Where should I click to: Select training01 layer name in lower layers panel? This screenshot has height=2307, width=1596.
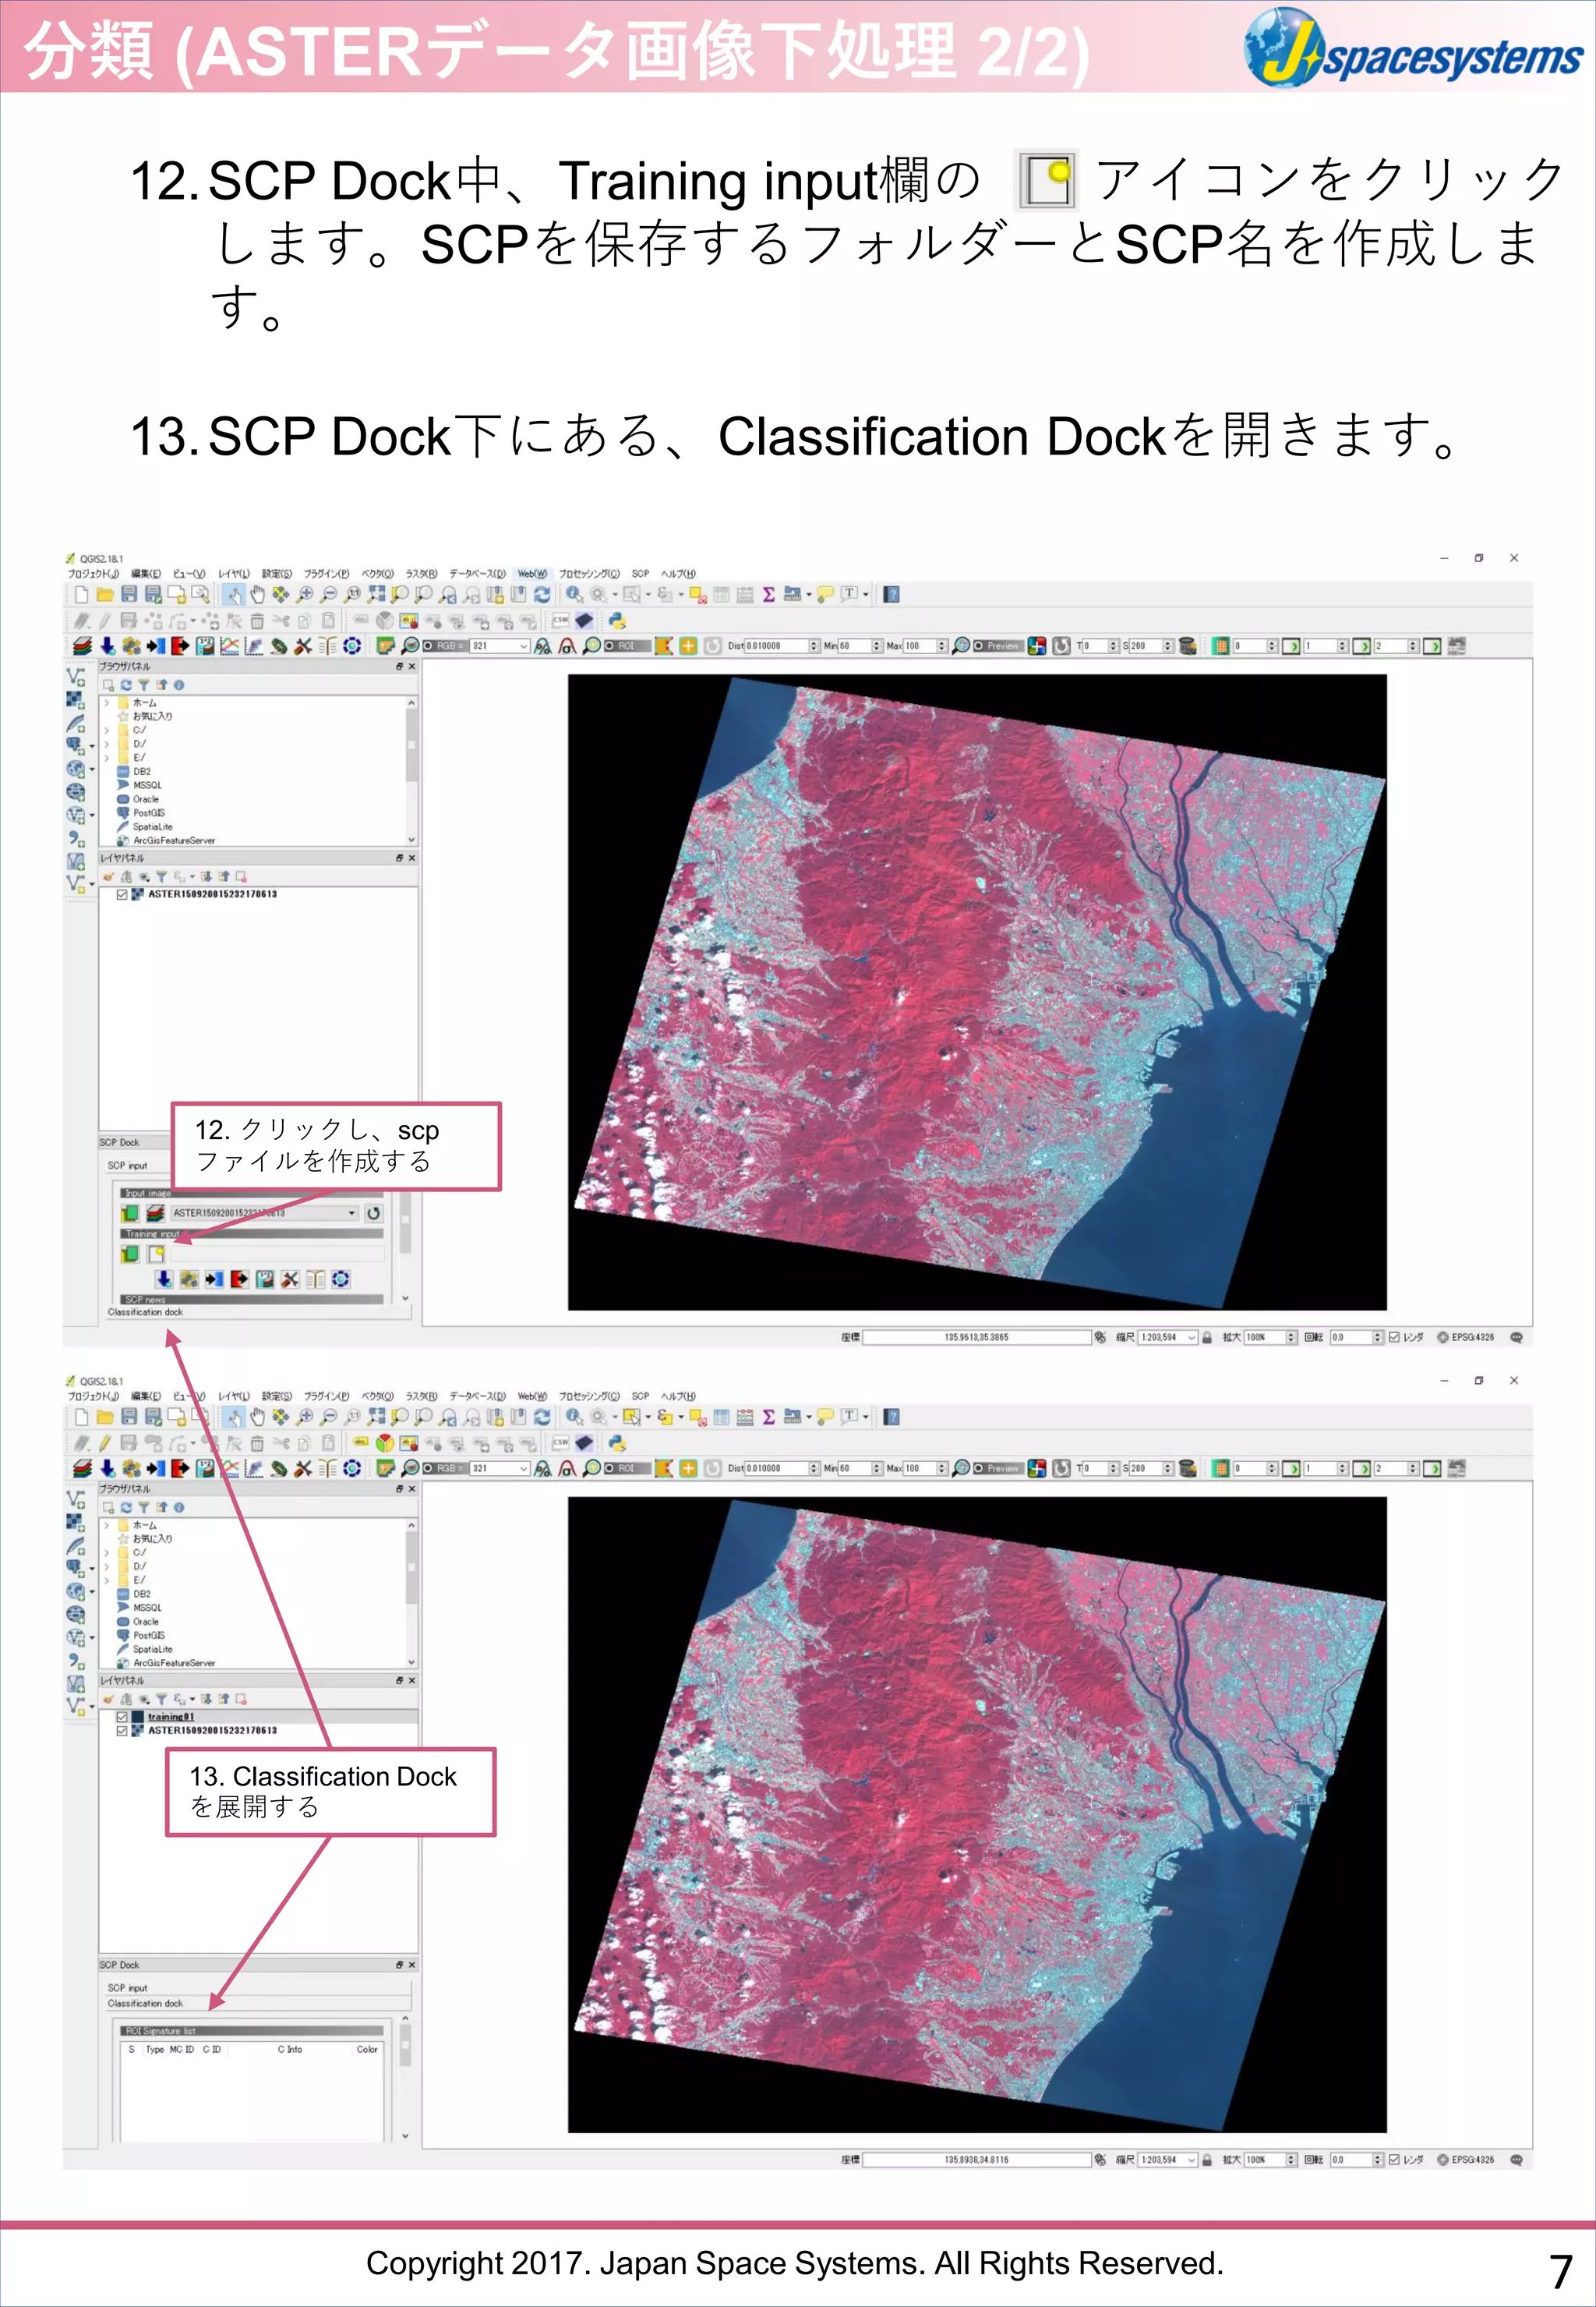tap(171, 1717)
